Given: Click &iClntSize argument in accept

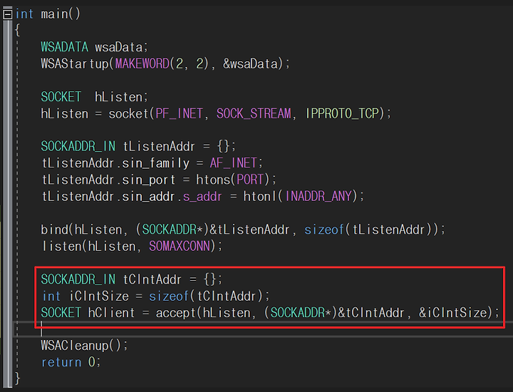Looking at the screenshot, I should click(453, 313).
